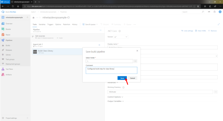The height and width of the screenshot is (121, 223).
Task: Open Project settings
Action: [x=11, y=118]
